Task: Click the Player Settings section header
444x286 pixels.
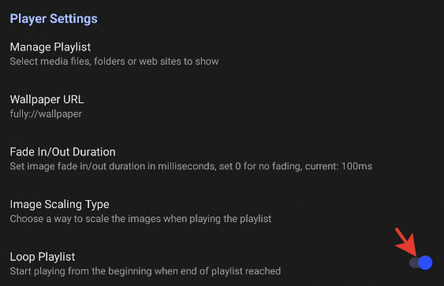Action: click(54, 19)
